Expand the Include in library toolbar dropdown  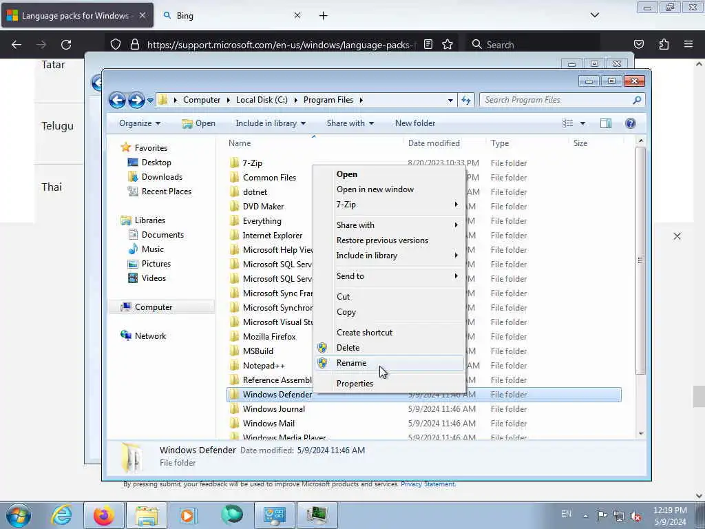point(271,123)
